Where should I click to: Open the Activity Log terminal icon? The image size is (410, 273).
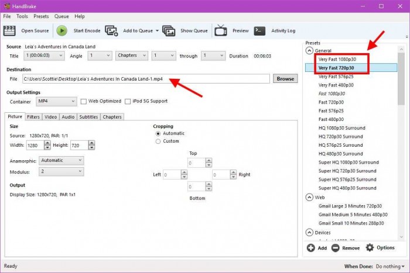[260, 30]
